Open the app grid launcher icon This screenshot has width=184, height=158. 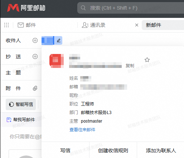click(6, 25)
